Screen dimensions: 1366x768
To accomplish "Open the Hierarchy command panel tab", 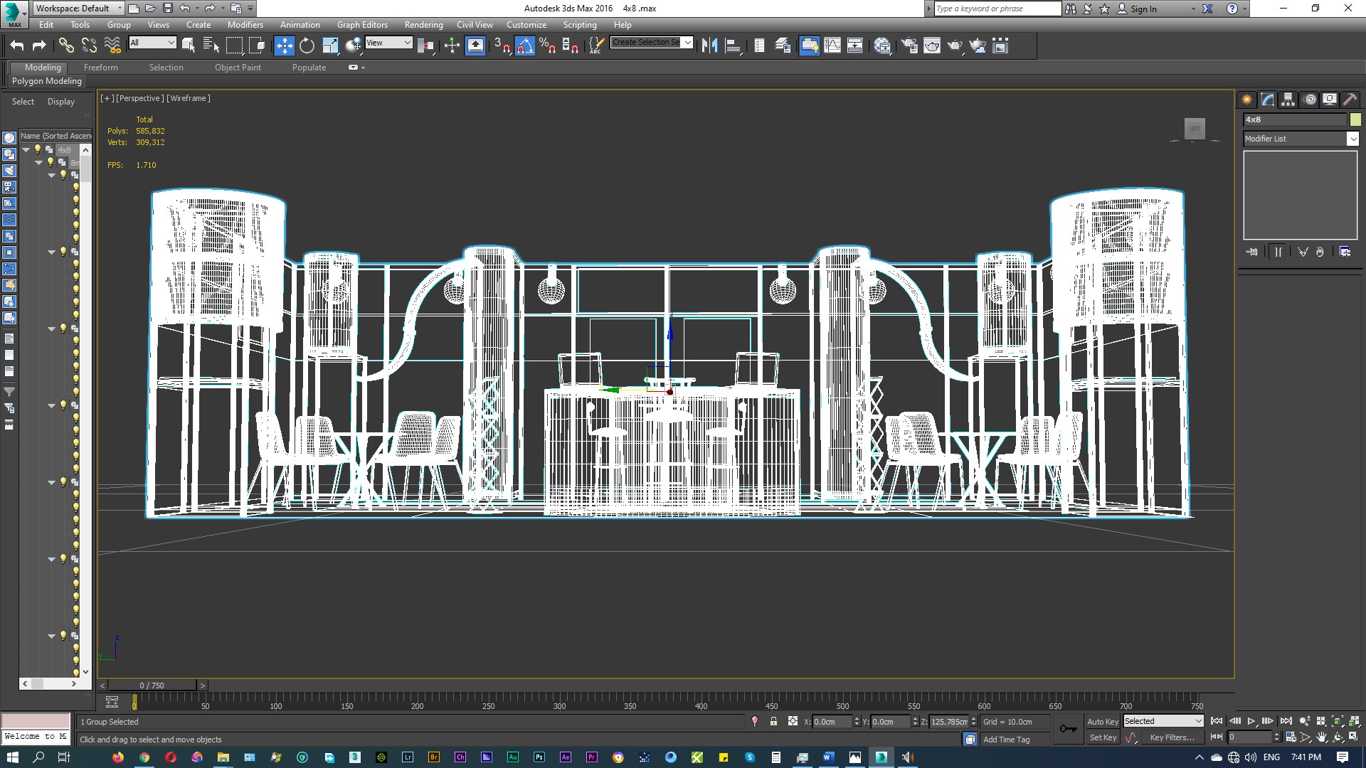I will coord(1288,100).
